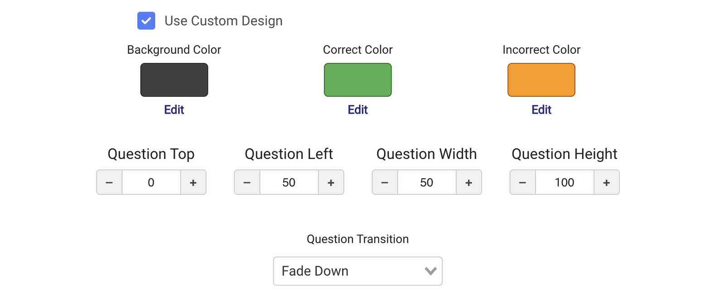Click the dark Background Color swatch

click(x=174, y=80)
